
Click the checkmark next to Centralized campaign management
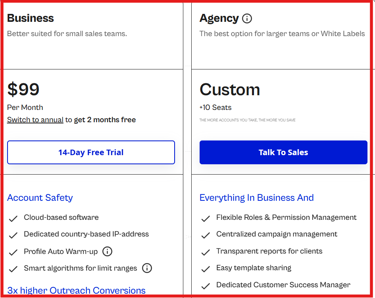[206, 234]
